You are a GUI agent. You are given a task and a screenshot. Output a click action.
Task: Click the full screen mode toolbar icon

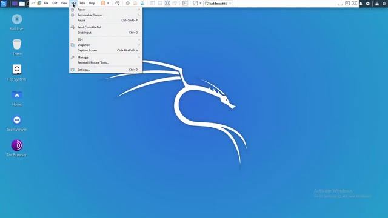(x=167, y=3)
